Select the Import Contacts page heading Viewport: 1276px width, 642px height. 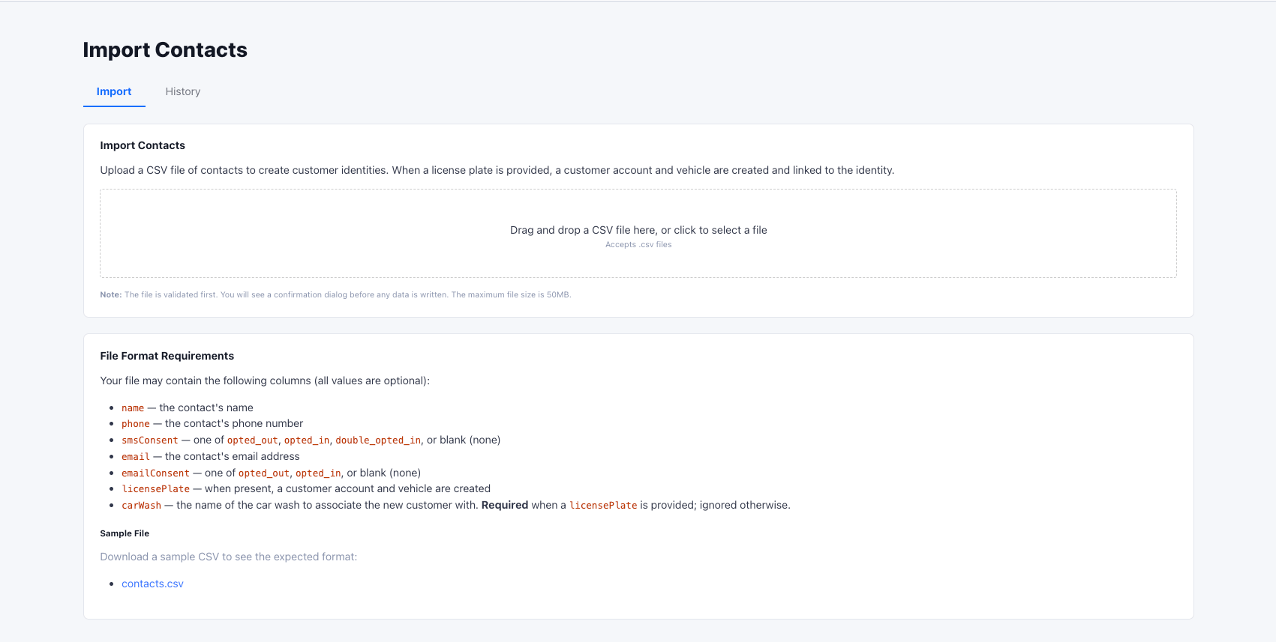click(x=165, y=49)
